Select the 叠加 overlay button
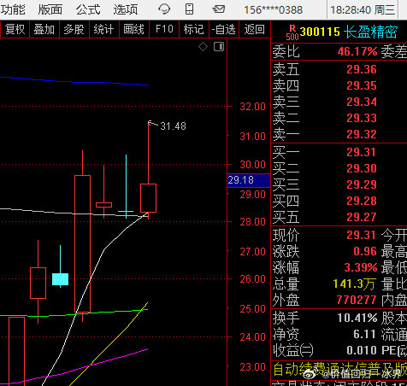The width and height of the screenshot is (407, 386). (44, 29)
